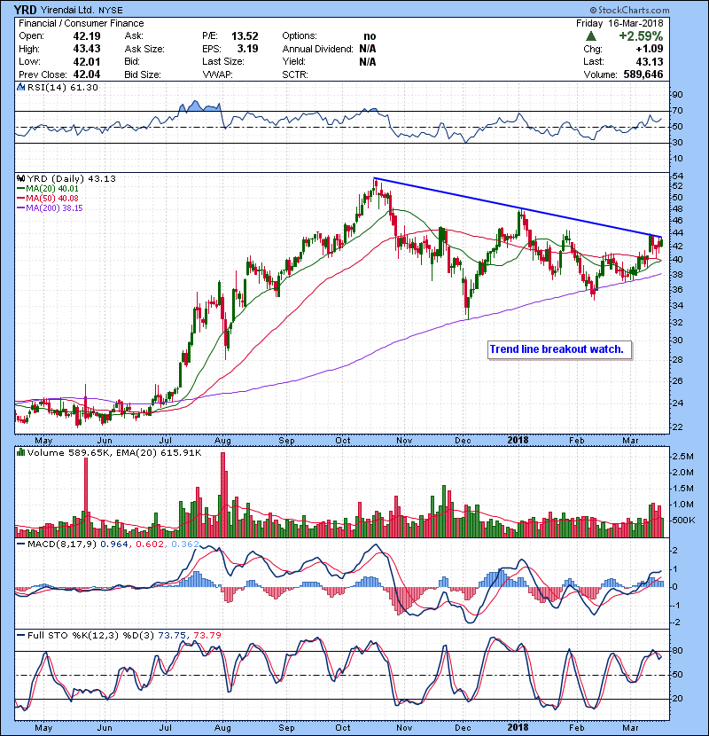Click the MA(20) 40.01 legend

click(x=48, y=189)
